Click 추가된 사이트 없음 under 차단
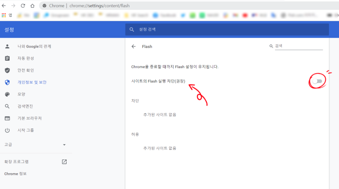This screenshot has width=339, height=189. coord(160,115)
